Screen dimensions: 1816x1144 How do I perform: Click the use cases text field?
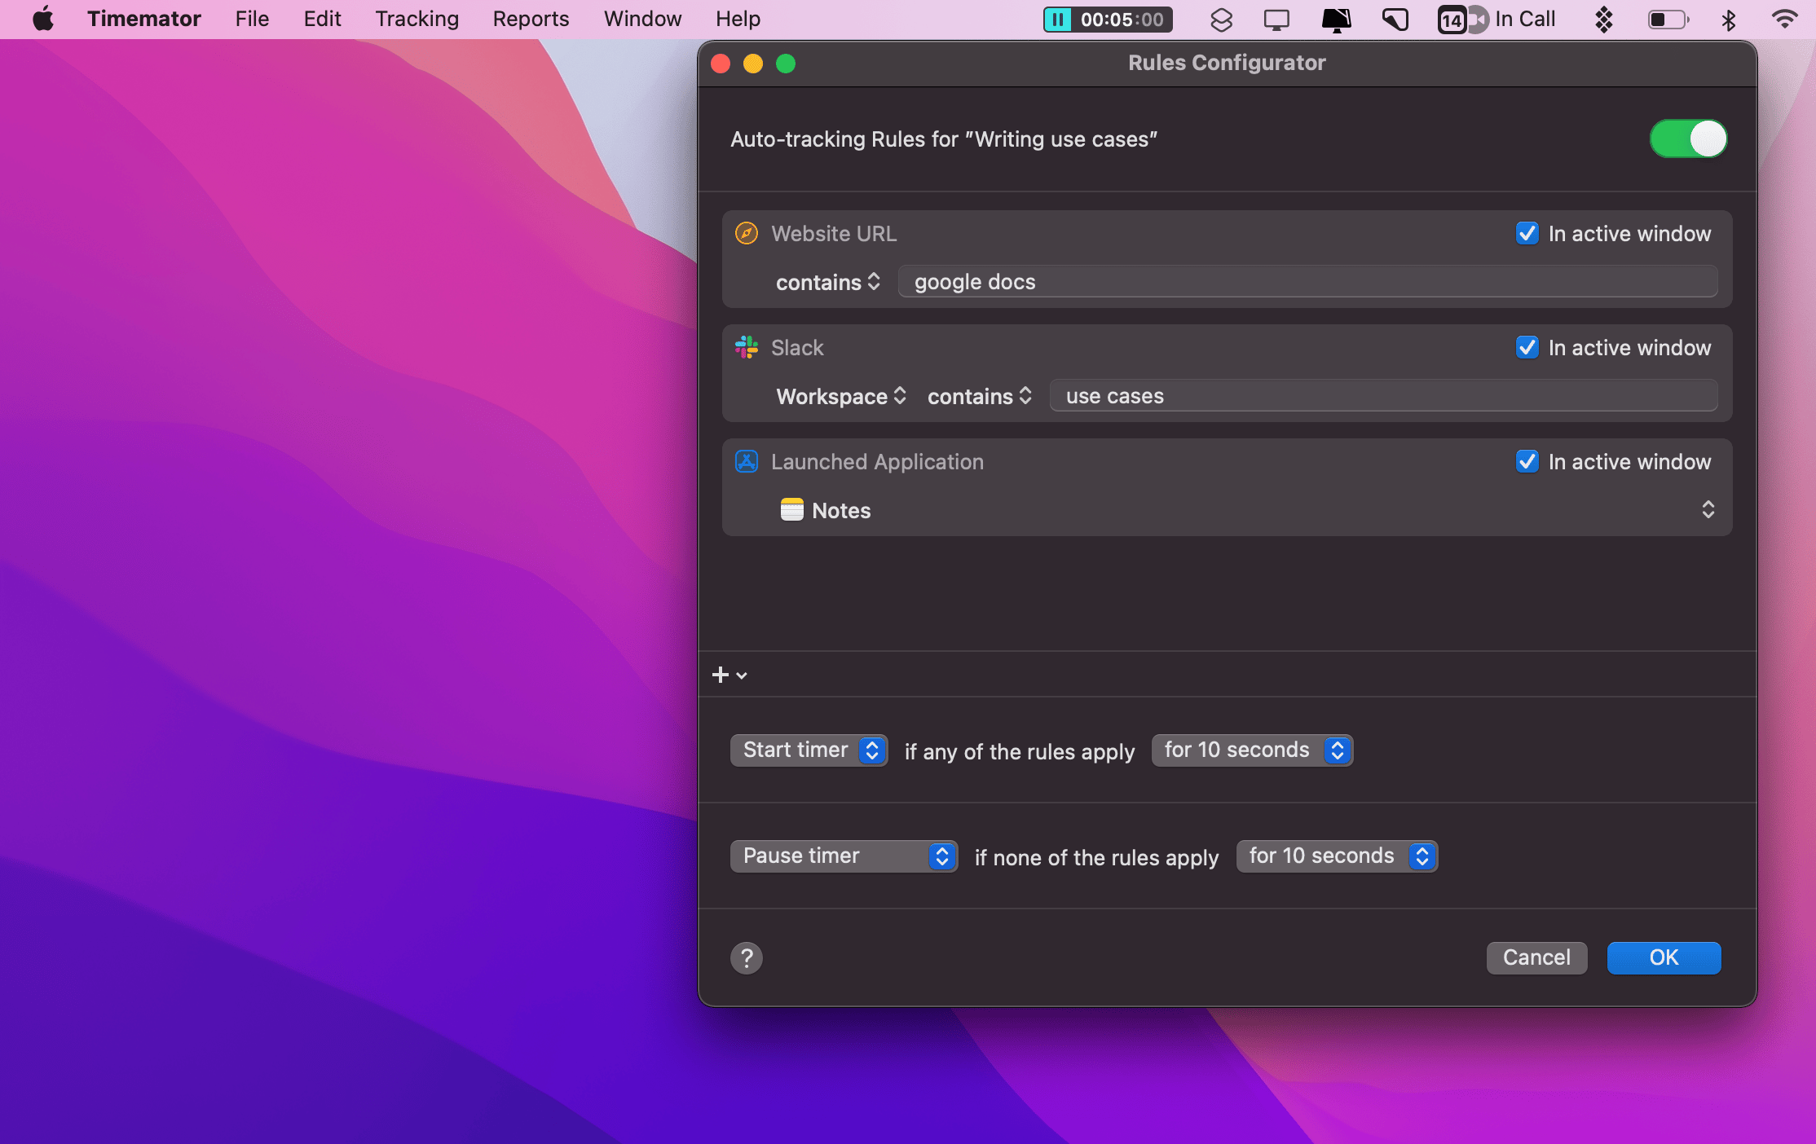tap(1383, 396)
